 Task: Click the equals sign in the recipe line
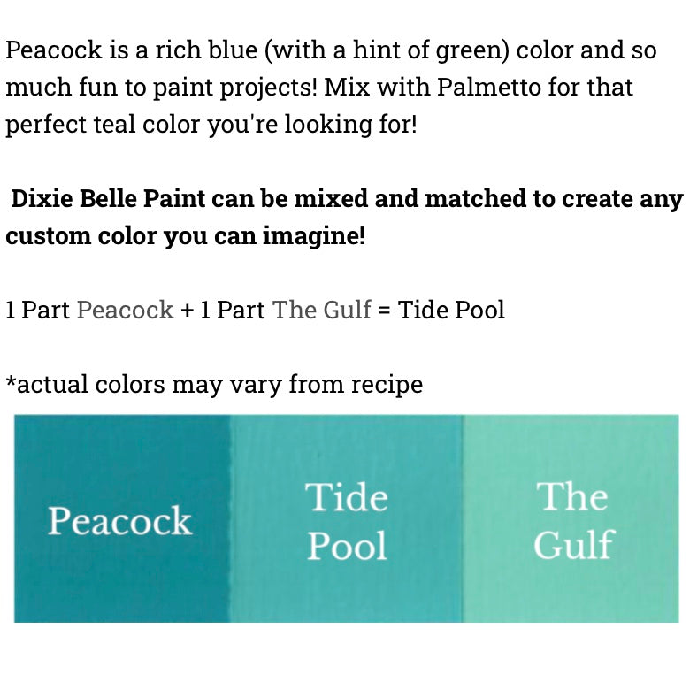click(x=384, y=310)
